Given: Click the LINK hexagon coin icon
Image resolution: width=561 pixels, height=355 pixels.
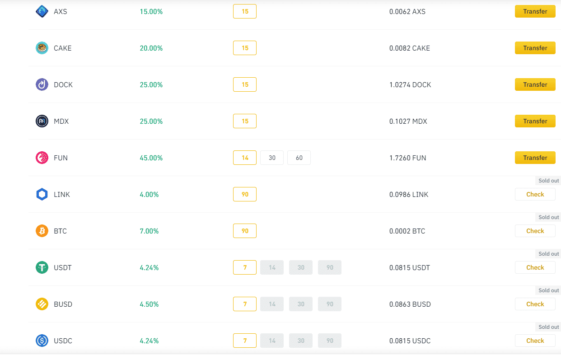Looking at the screenshot, I should (42, 194).
